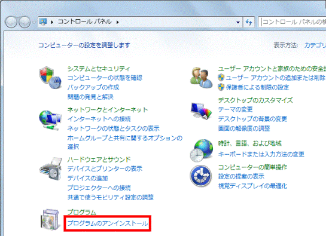Click テーマの変更 link
Viewport: 326px width, 236px height.
tap(235, 109)
